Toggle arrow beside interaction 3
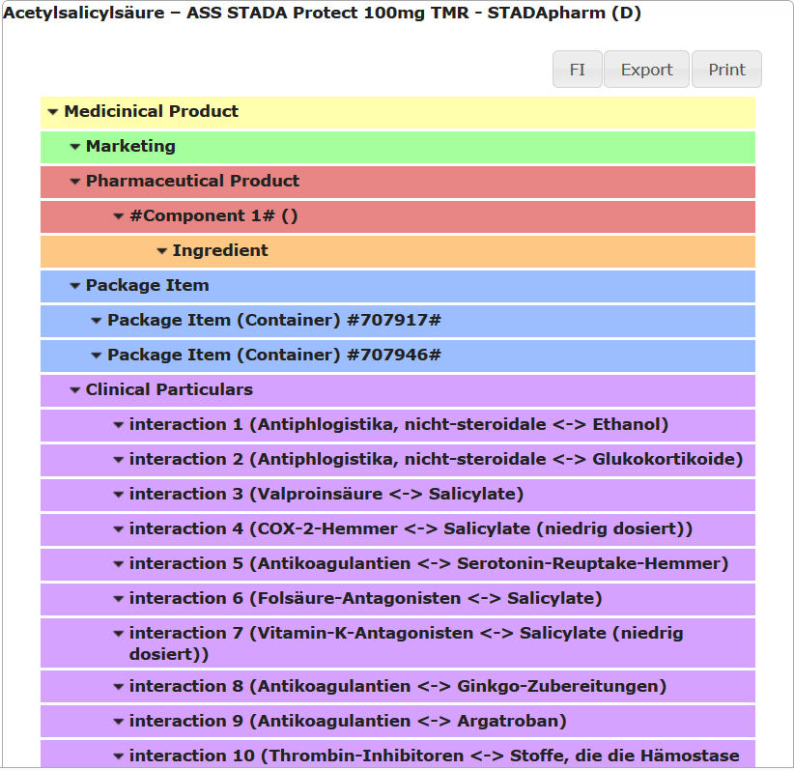 coord(119,495)
